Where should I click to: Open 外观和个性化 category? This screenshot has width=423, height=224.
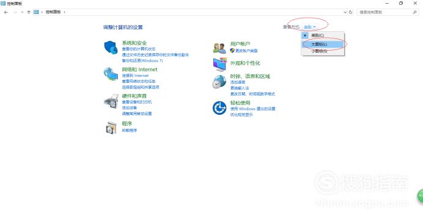pyautogui.click(x=245, y=63)
